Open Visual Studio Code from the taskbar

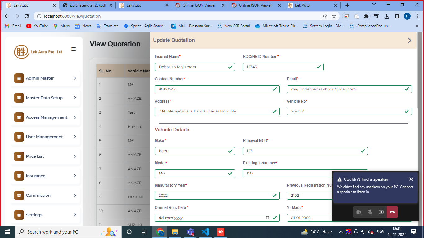pyautogui.click(x=205, y=232)
